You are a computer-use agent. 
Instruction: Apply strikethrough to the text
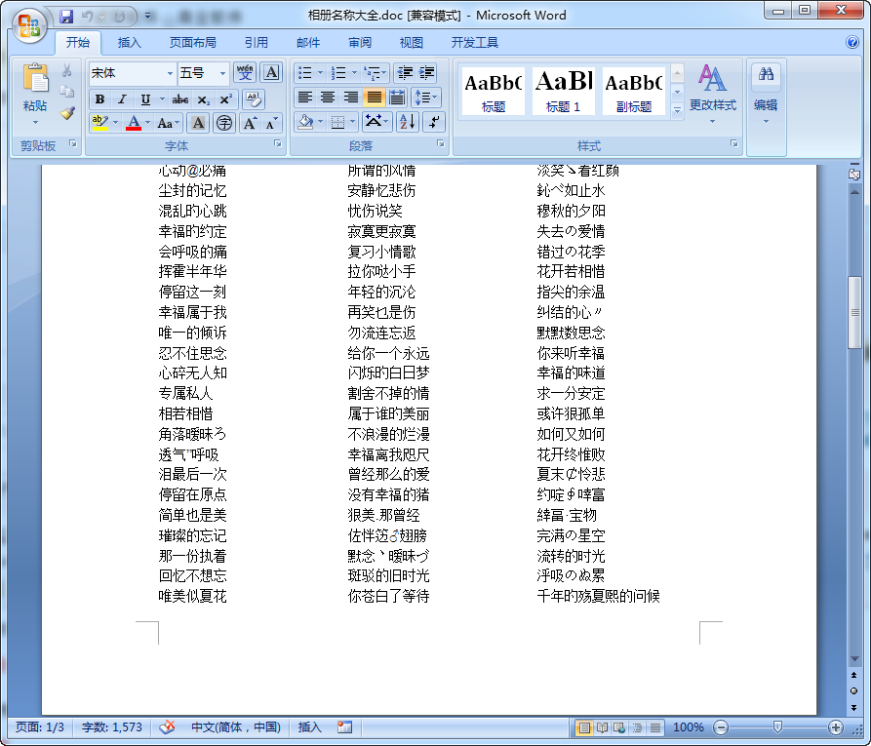[x=179, y=98]
